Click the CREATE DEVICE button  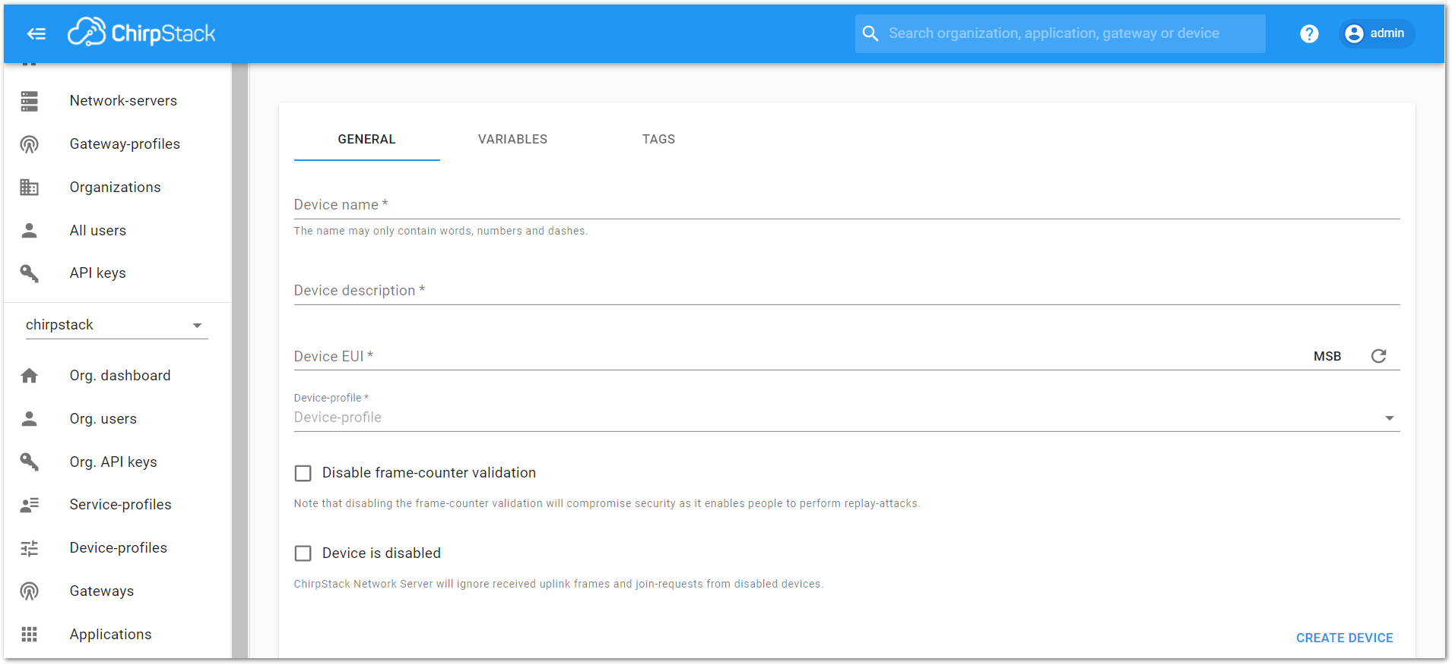click(x=1344, y=638)
